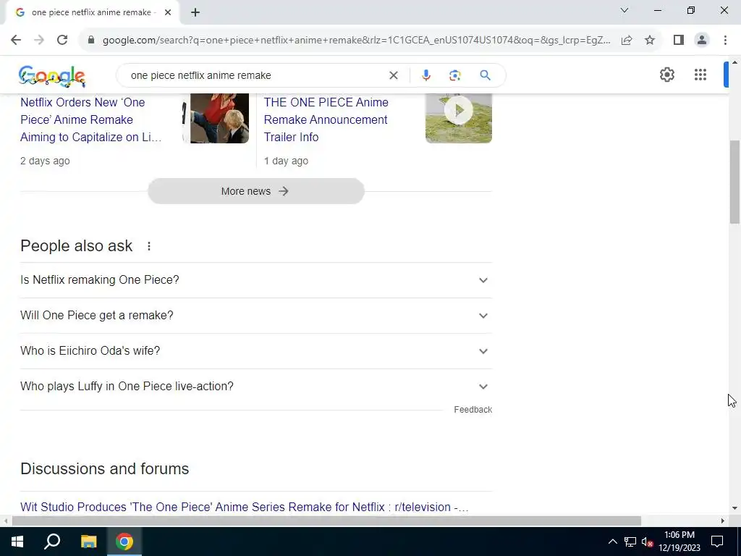
Task: Open People also ask options menu
Action: click(149, 246)
